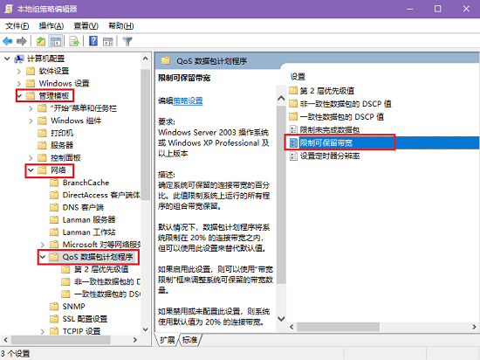
Task: Collapse the QoS 数据包计划程序 node
Action: [x=43, y=257]
